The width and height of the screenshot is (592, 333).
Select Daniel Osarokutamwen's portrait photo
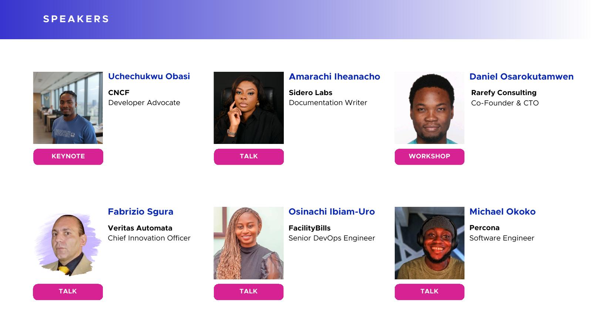click(429, 108)
